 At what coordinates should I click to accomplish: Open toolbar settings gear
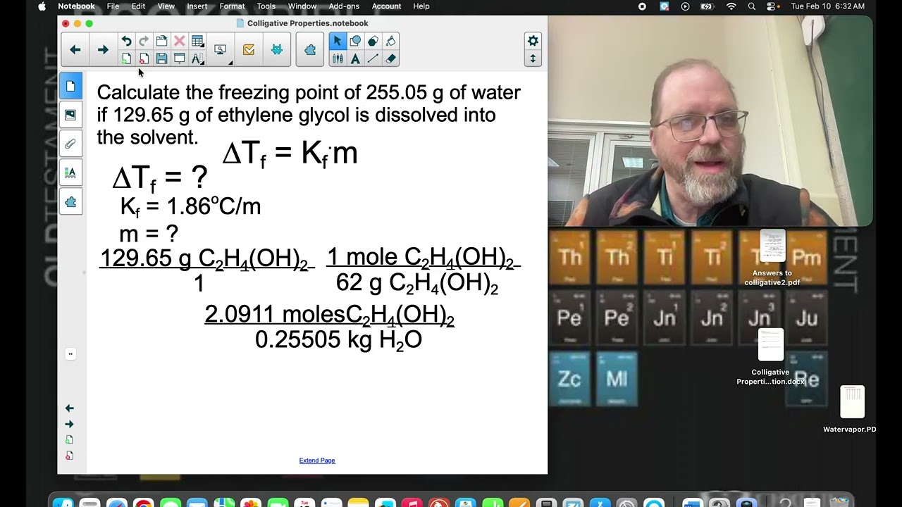click(x=533, y=42)
